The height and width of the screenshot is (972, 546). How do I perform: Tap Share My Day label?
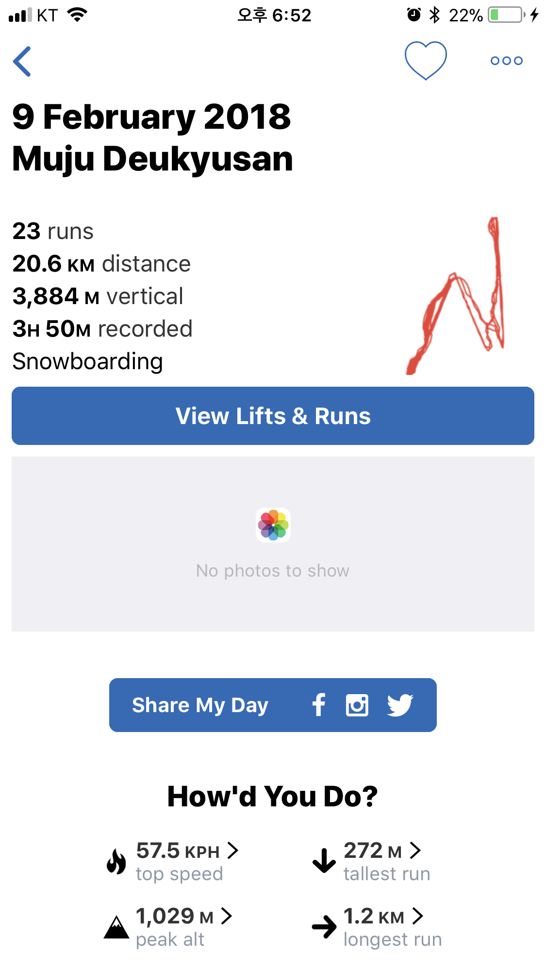200,705
